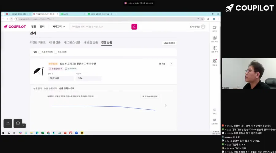276x153 pixels.
Task: Open the 자료실 sidebar icon
Action: point(214,62)
